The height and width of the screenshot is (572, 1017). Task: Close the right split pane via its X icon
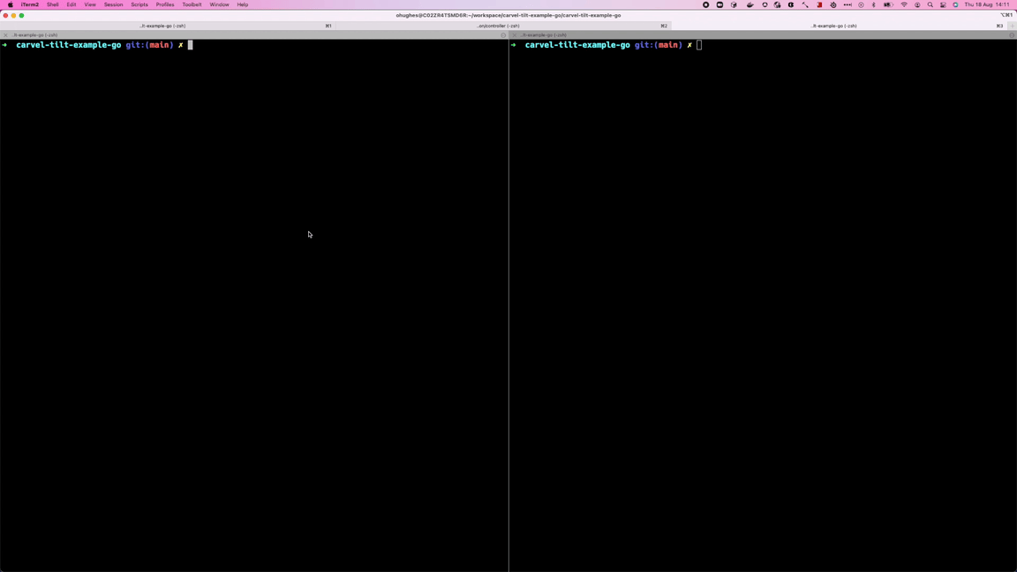(x=515, y=35)
